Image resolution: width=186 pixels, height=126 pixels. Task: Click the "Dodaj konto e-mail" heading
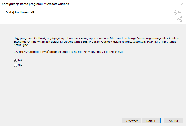20,12
